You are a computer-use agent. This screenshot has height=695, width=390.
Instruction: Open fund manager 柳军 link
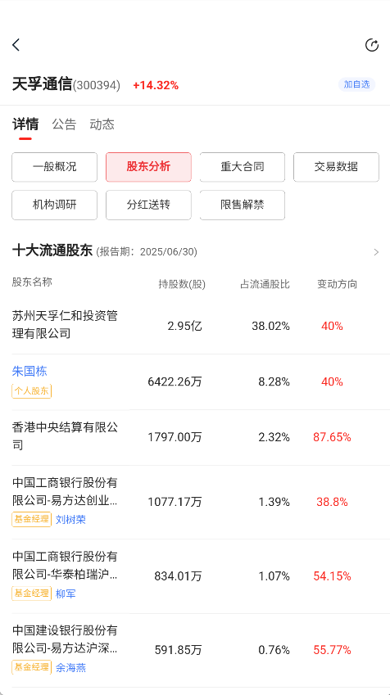(x=66, y=593)
